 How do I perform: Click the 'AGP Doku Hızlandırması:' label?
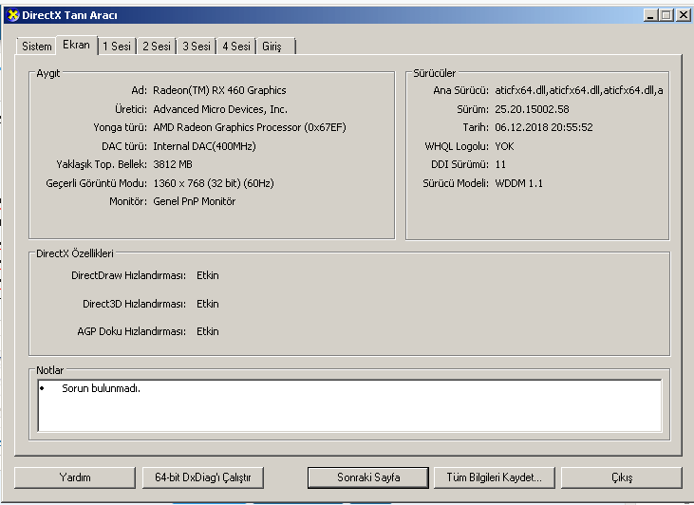[x=131, y=331]
